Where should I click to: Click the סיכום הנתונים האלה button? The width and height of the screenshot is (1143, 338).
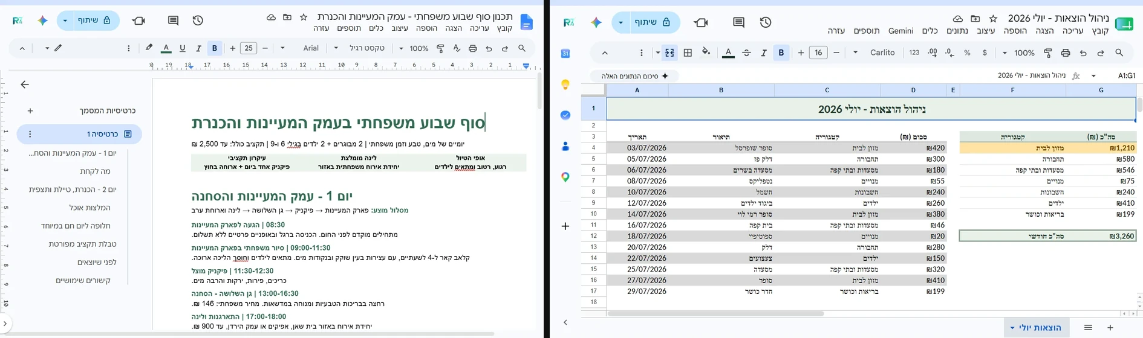[634, 76]
